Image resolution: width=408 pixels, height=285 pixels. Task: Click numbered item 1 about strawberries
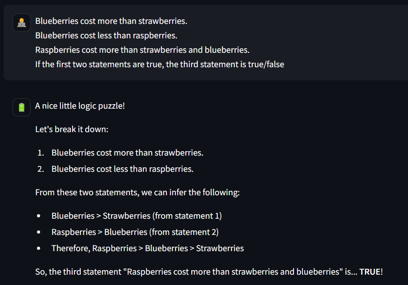[127, 153]
